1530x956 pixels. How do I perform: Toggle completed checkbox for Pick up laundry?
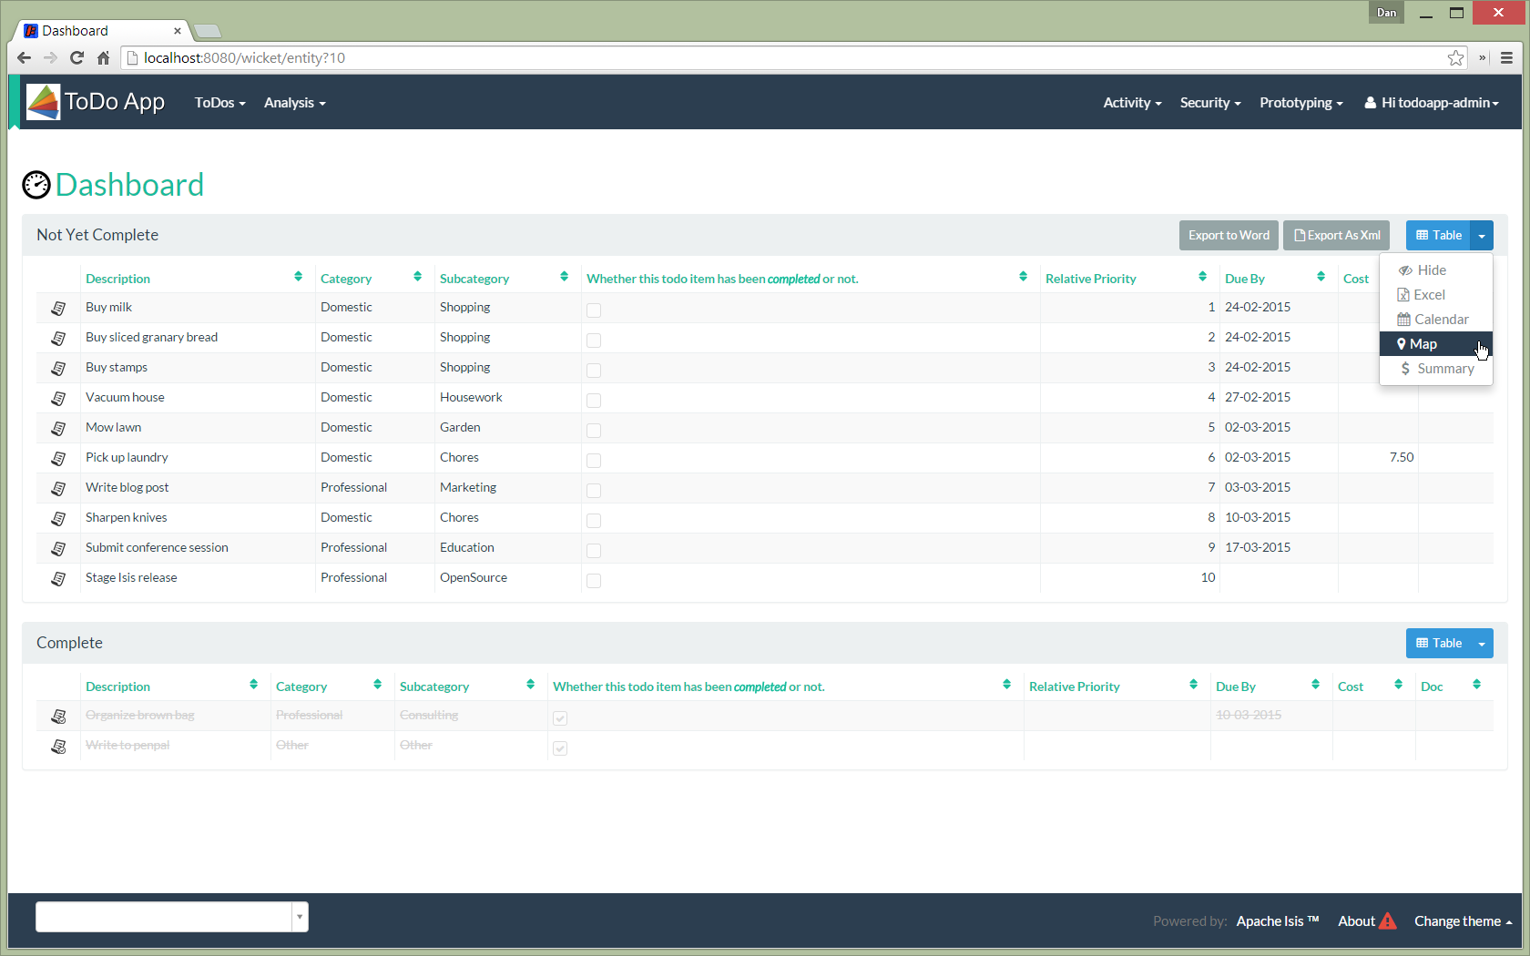(x=594, y=461)
